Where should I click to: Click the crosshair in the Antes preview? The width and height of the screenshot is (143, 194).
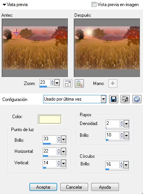(x=16, y=32)
